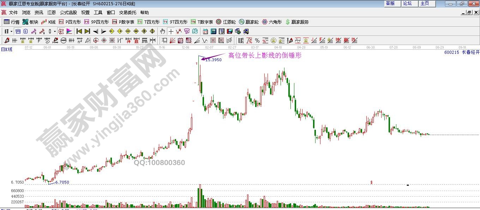Viewport: 480px width, 210px height.
Task: Click the calendar icon showing 21
Action: point(205,31)
